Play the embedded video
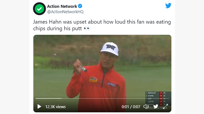This screenshot has height=114, width=204. pos(39,107)
